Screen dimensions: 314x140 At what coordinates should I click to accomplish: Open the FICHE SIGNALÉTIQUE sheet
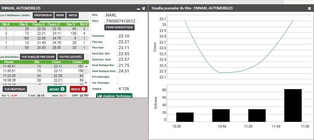click(119, 27)
